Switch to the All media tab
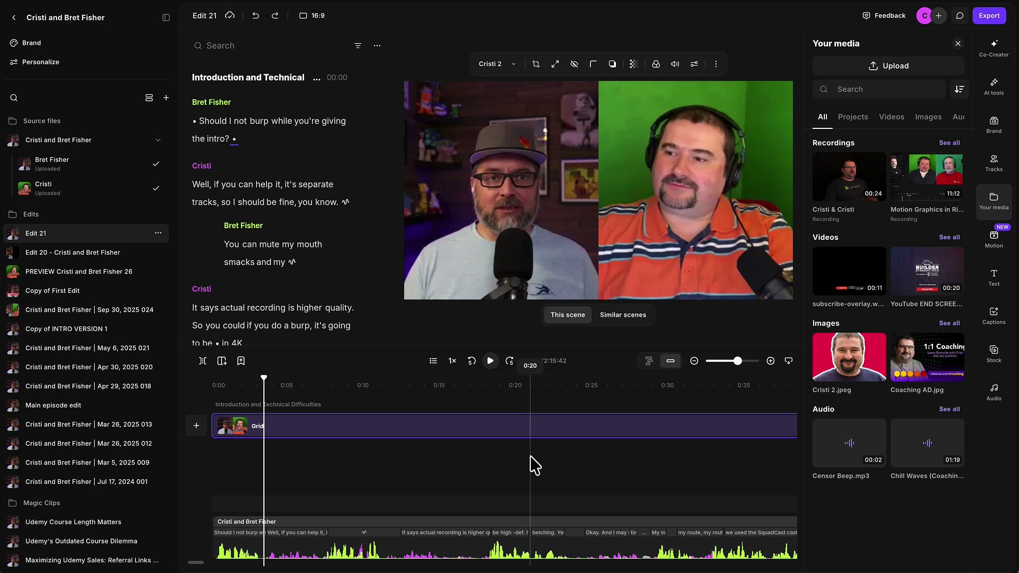Viewport: 1019px width, 573px height. [822, 117]
